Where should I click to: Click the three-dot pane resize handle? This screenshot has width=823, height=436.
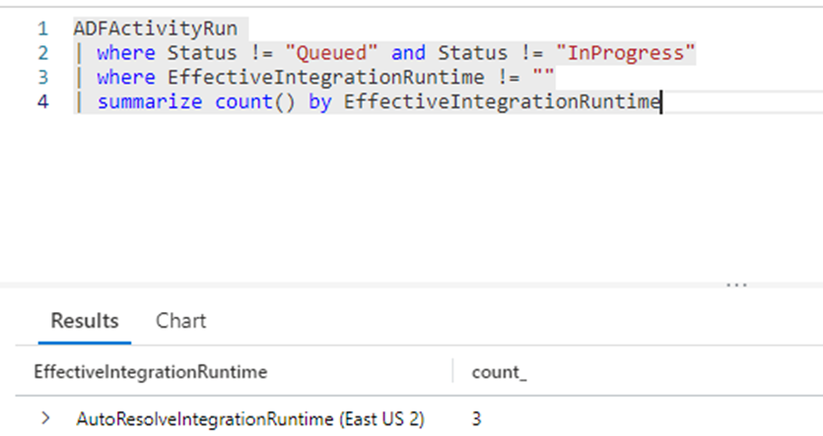(x=737, y=285)
